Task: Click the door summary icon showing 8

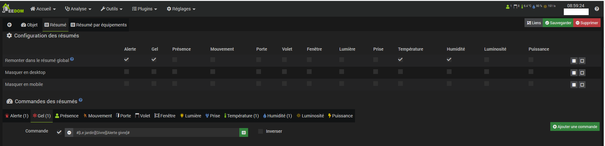Action: click(x=516, y=6)
